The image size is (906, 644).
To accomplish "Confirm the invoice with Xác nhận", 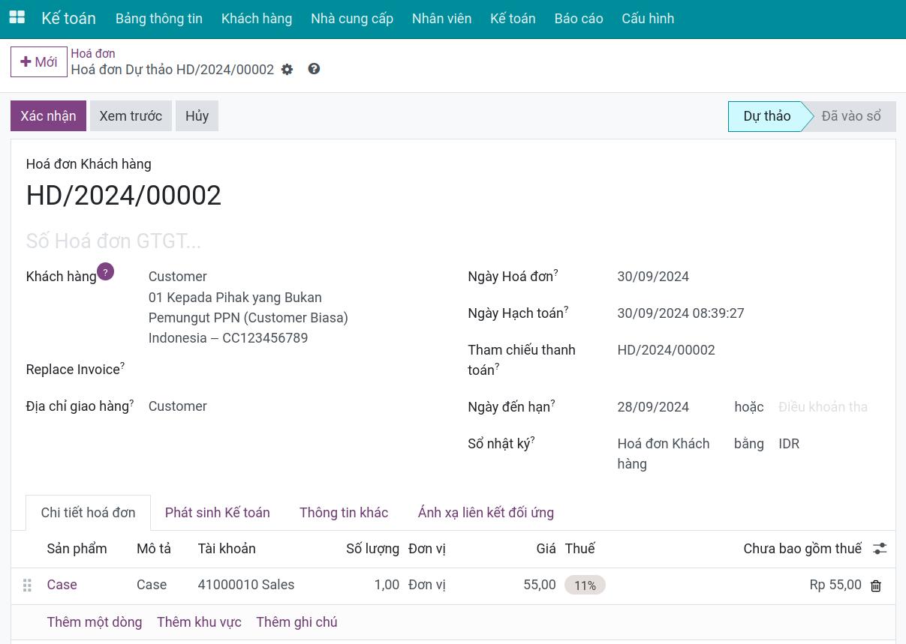I will pos(48,116).
